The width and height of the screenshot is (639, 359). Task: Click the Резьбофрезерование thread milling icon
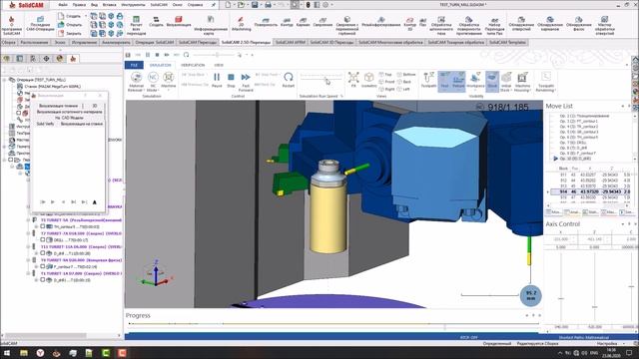click(381, 22)
